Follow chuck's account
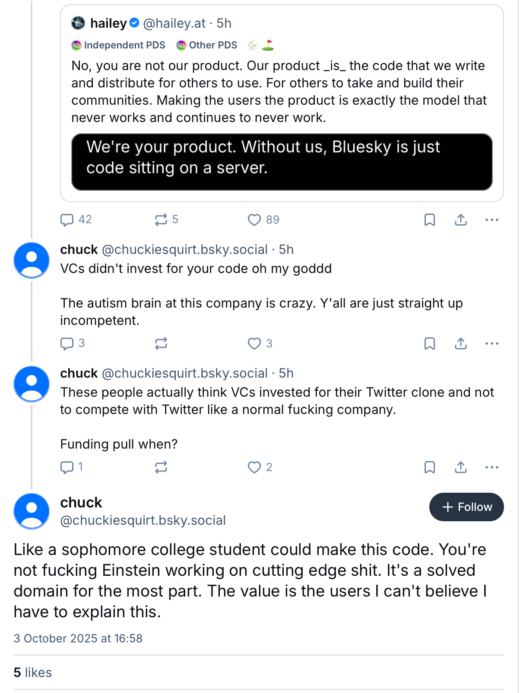Image resolution: width=520 pixels, height=693 pixels. (466, 507)
